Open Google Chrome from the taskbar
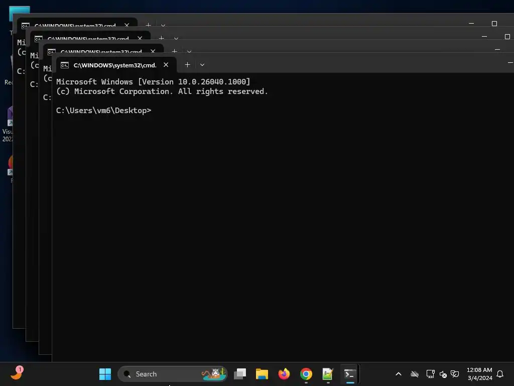The image size is (514, 386). 306,374
